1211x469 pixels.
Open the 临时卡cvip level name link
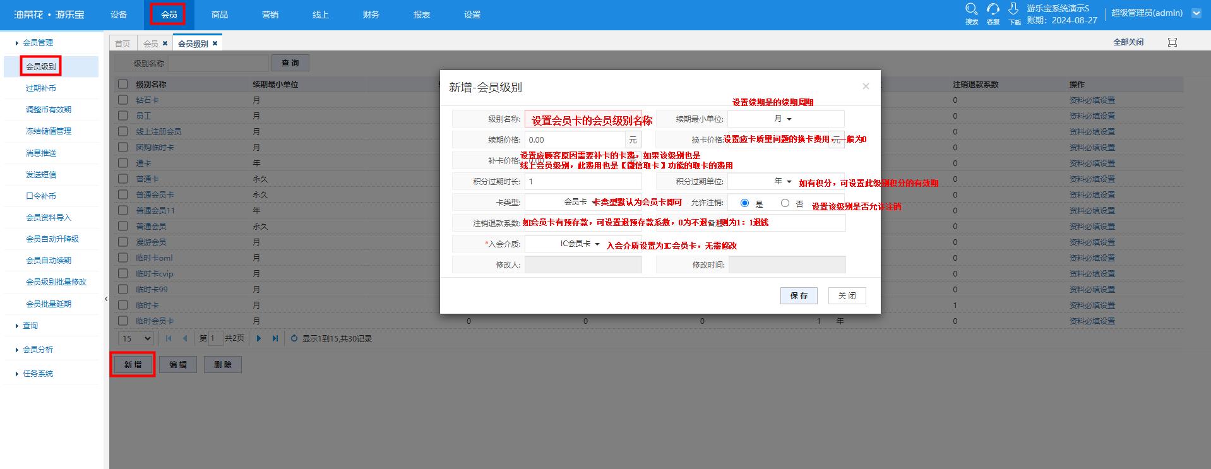(x=155, y=273)
